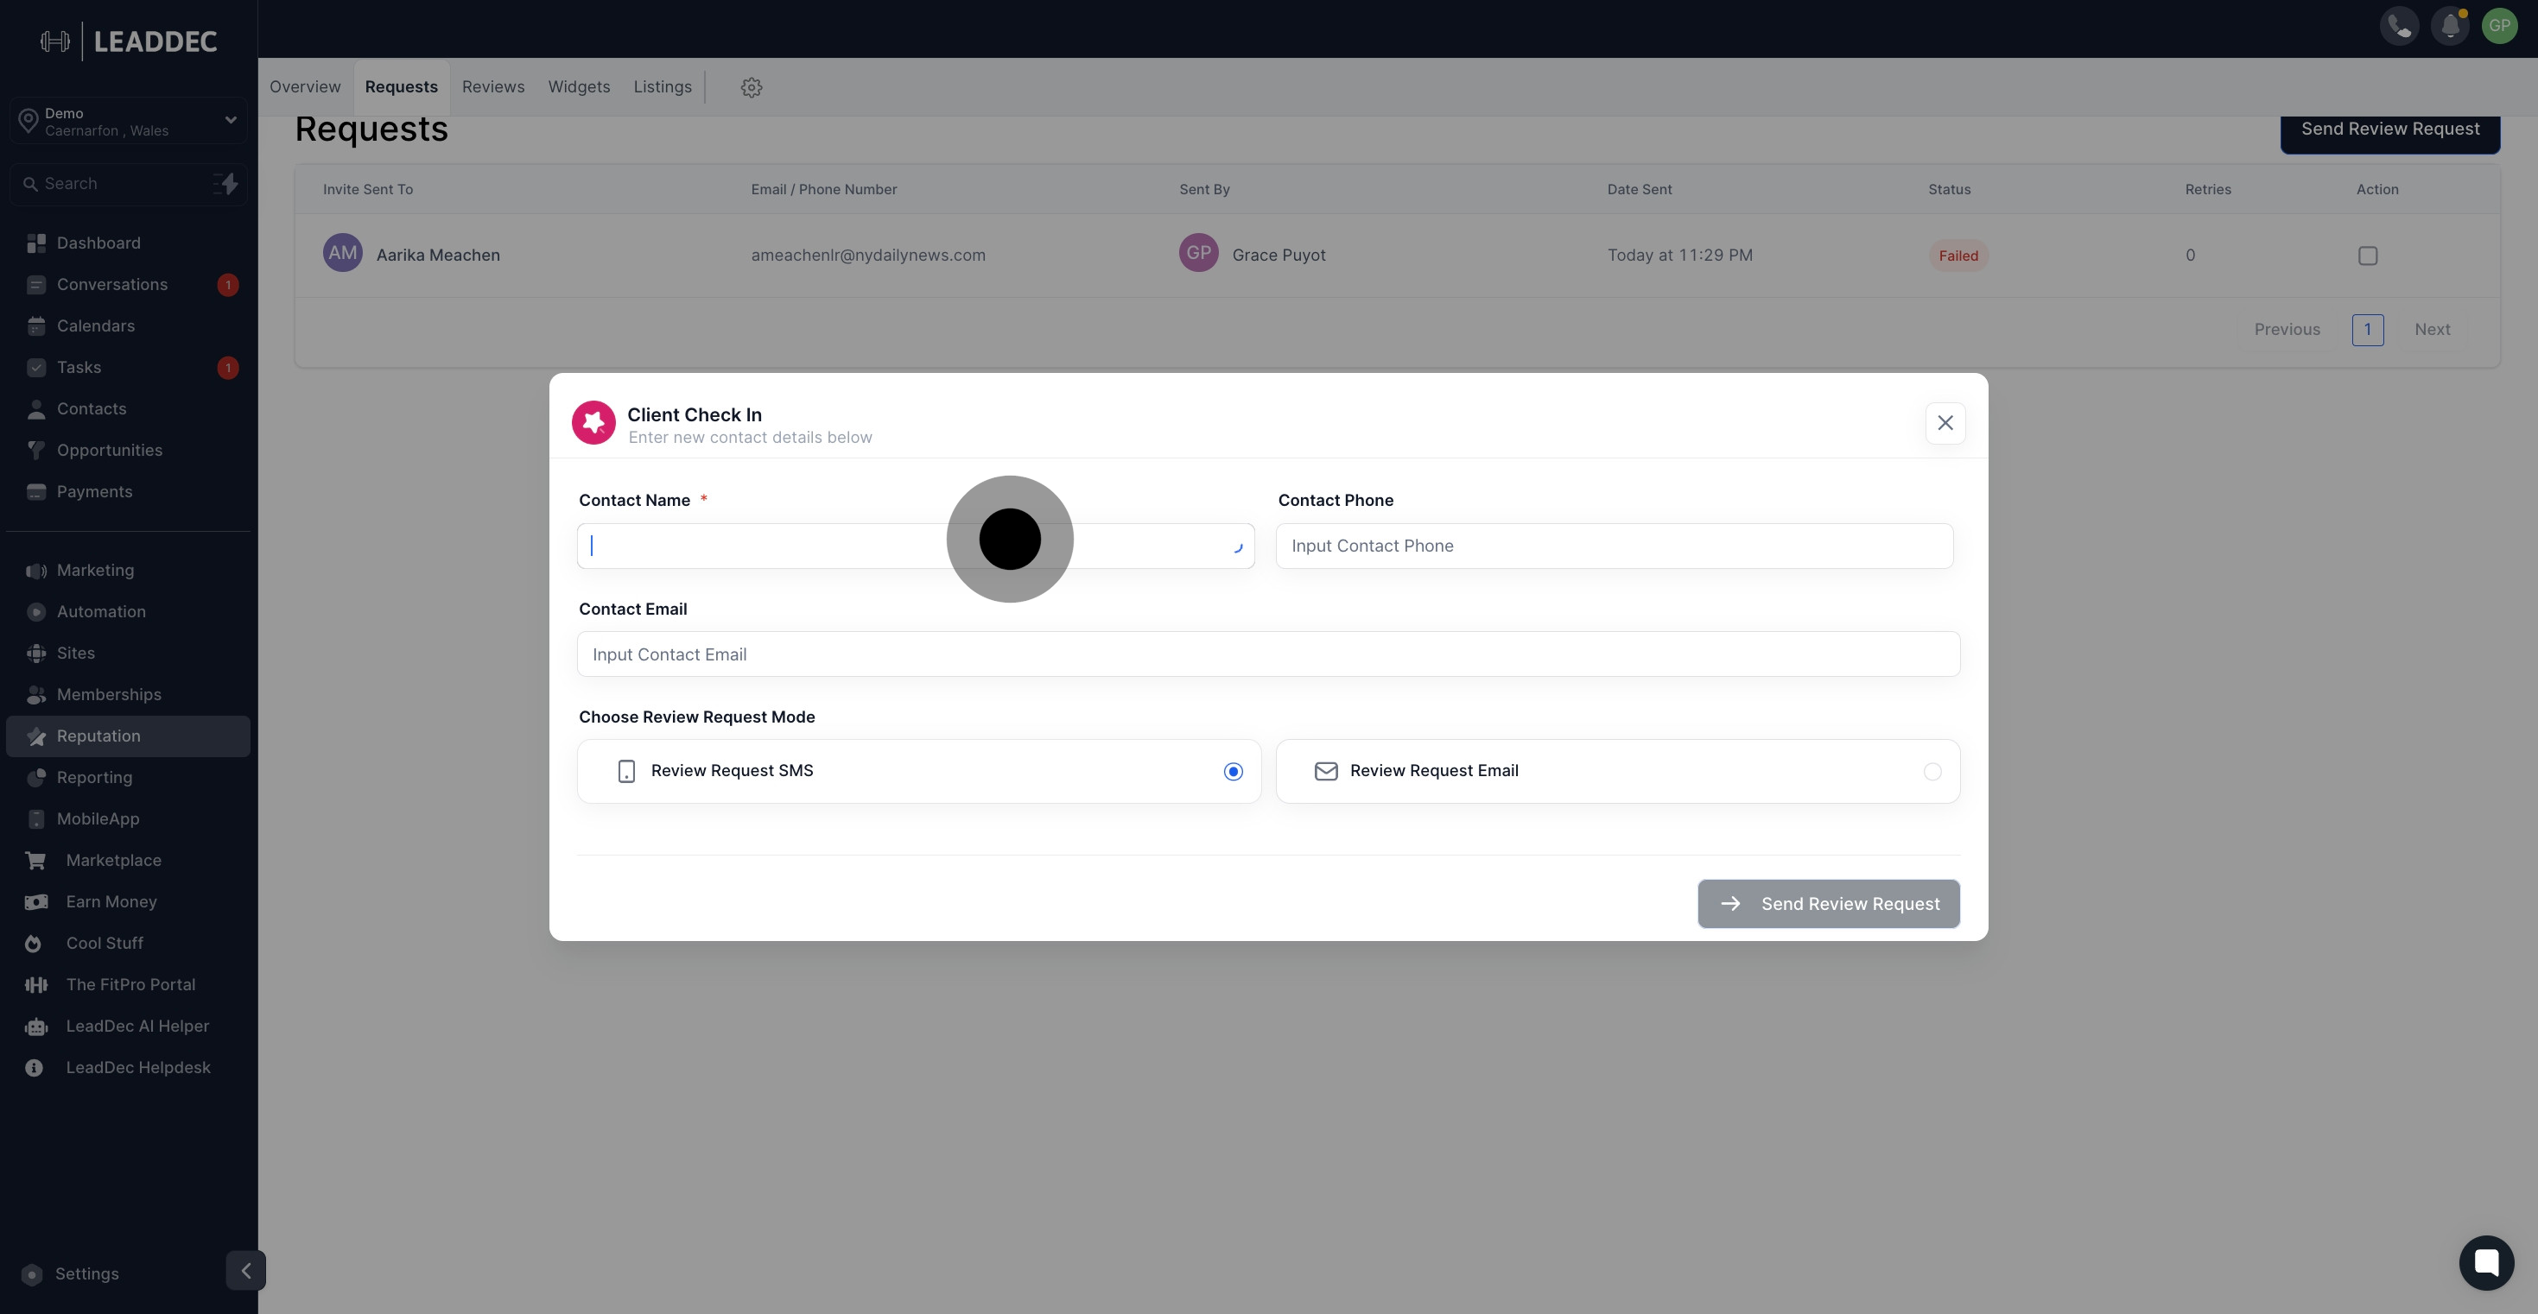Click the Grace Puyot sender name
The height and width of the screenshot is (1314, 2538).
(x=1278, y=256)
